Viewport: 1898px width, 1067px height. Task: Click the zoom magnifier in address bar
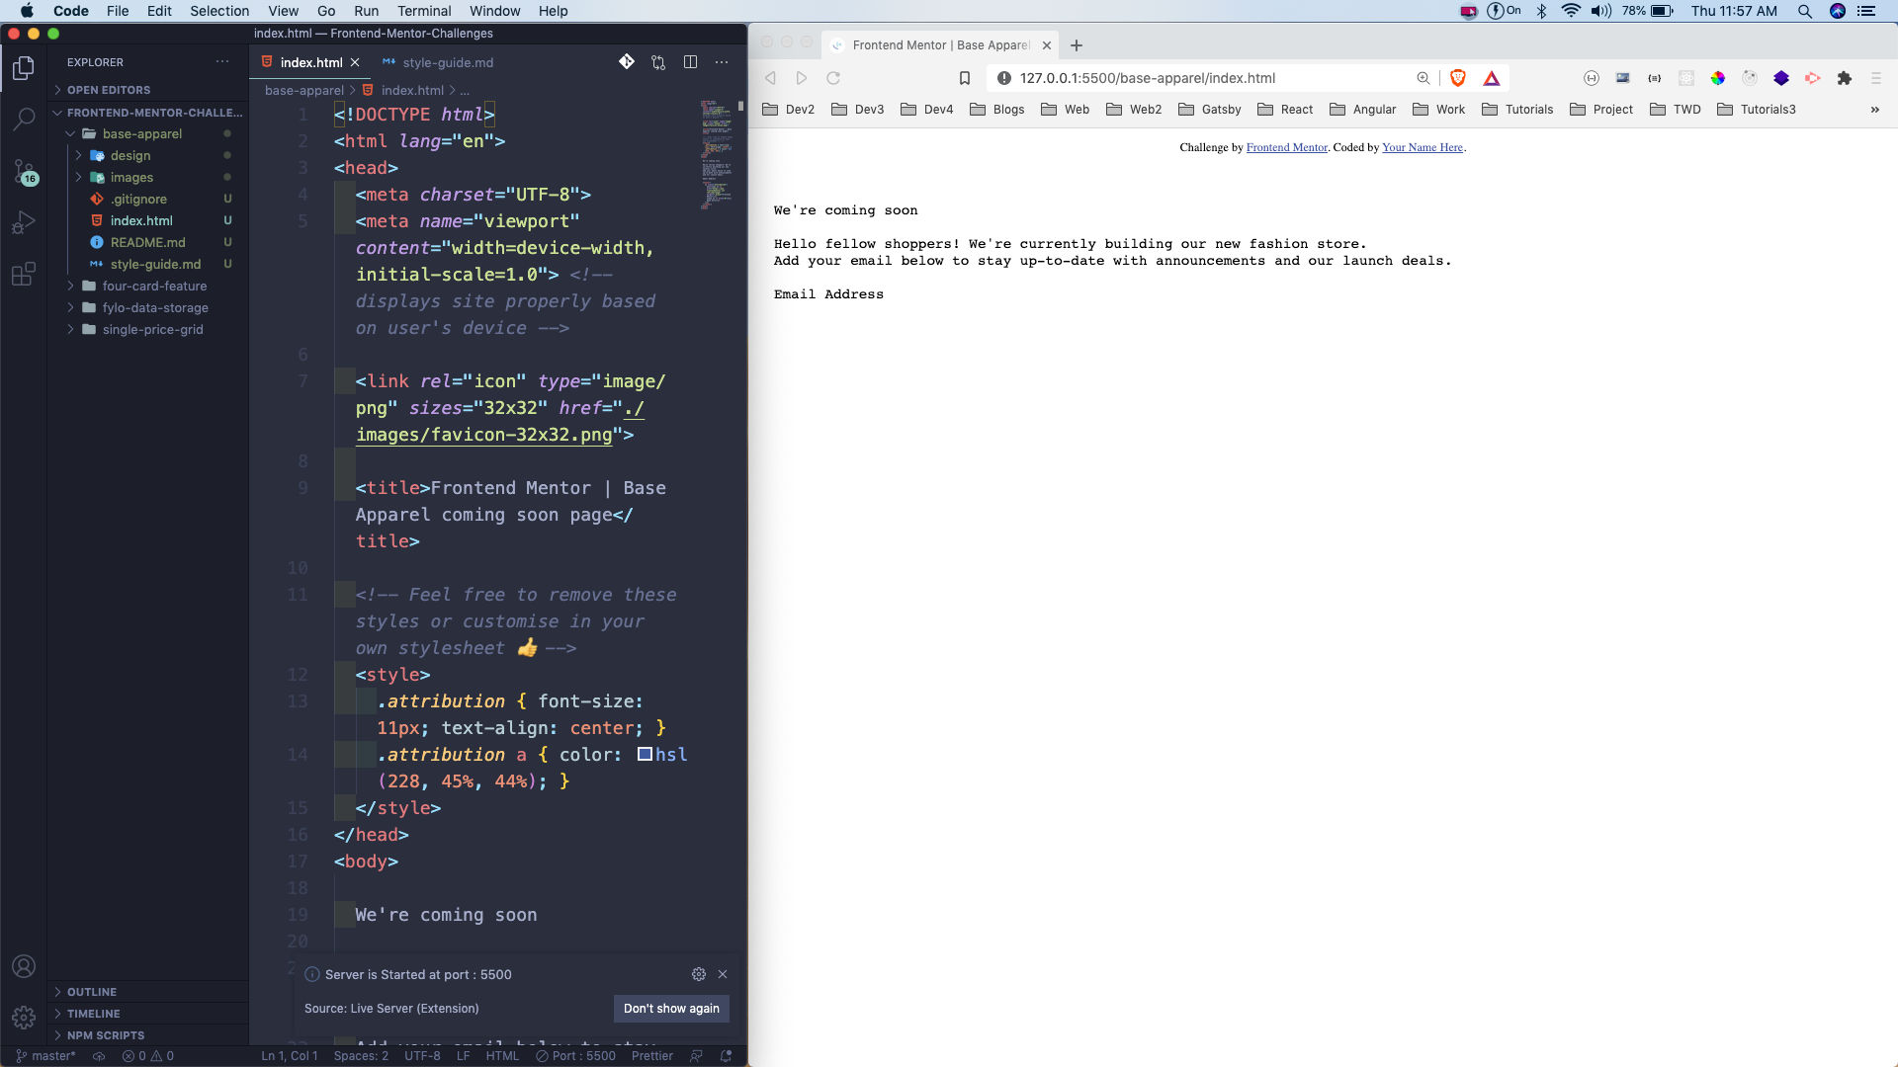tap(1423, 78)
